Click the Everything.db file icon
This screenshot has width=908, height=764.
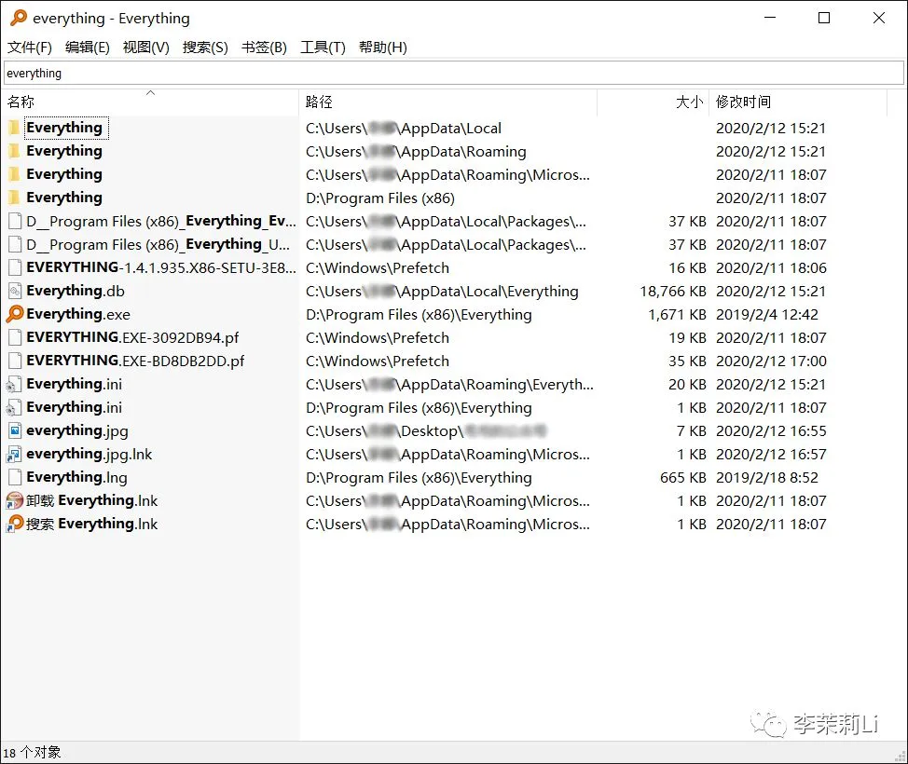click(x=15, y=291)
